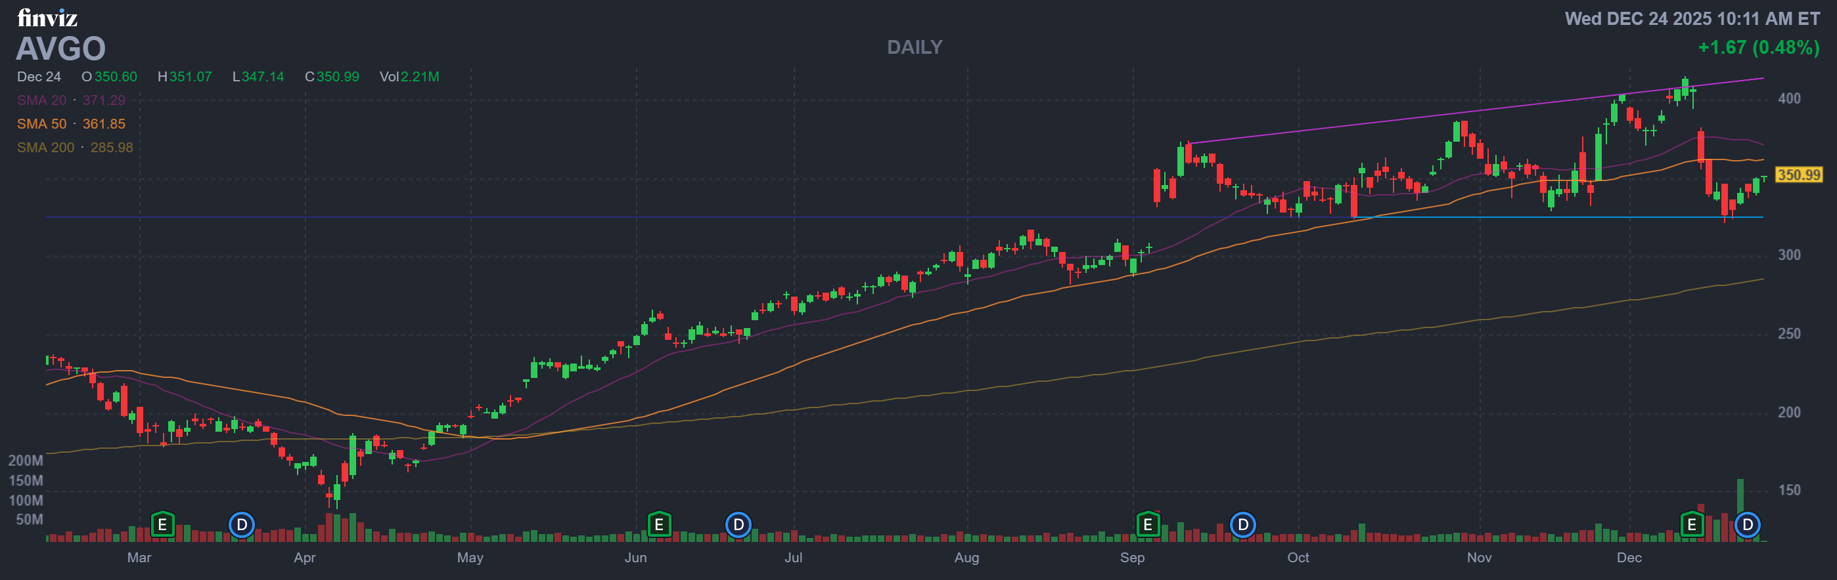Click the finviz logo
The width and height of the screenshot is (1837, 580).
tap(47, 18)
